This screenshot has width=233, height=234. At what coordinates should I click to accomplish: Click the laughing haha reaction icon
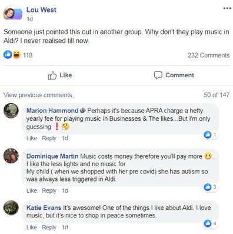(x=16, y=55)
